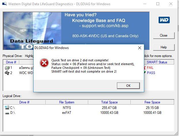The width and height of the screenshot is (179, 136).
Task: Click the aSsmnu drive model text
Action: (x=26, y=68)
